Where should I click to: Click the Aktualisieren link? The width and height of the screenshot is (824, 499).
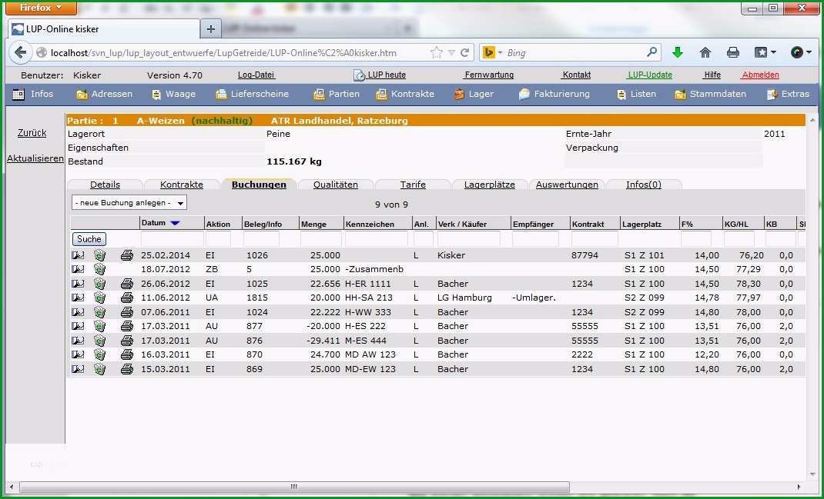[x=35, y=158]
